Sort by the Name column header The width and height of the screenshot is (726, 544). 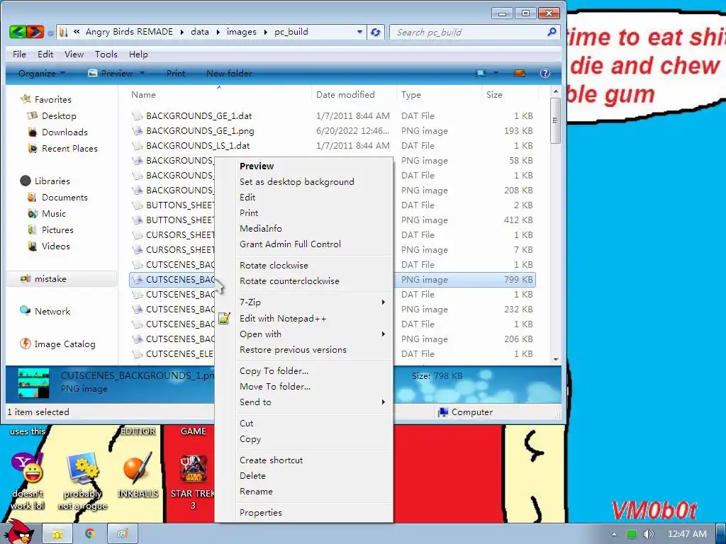point(218,94)
